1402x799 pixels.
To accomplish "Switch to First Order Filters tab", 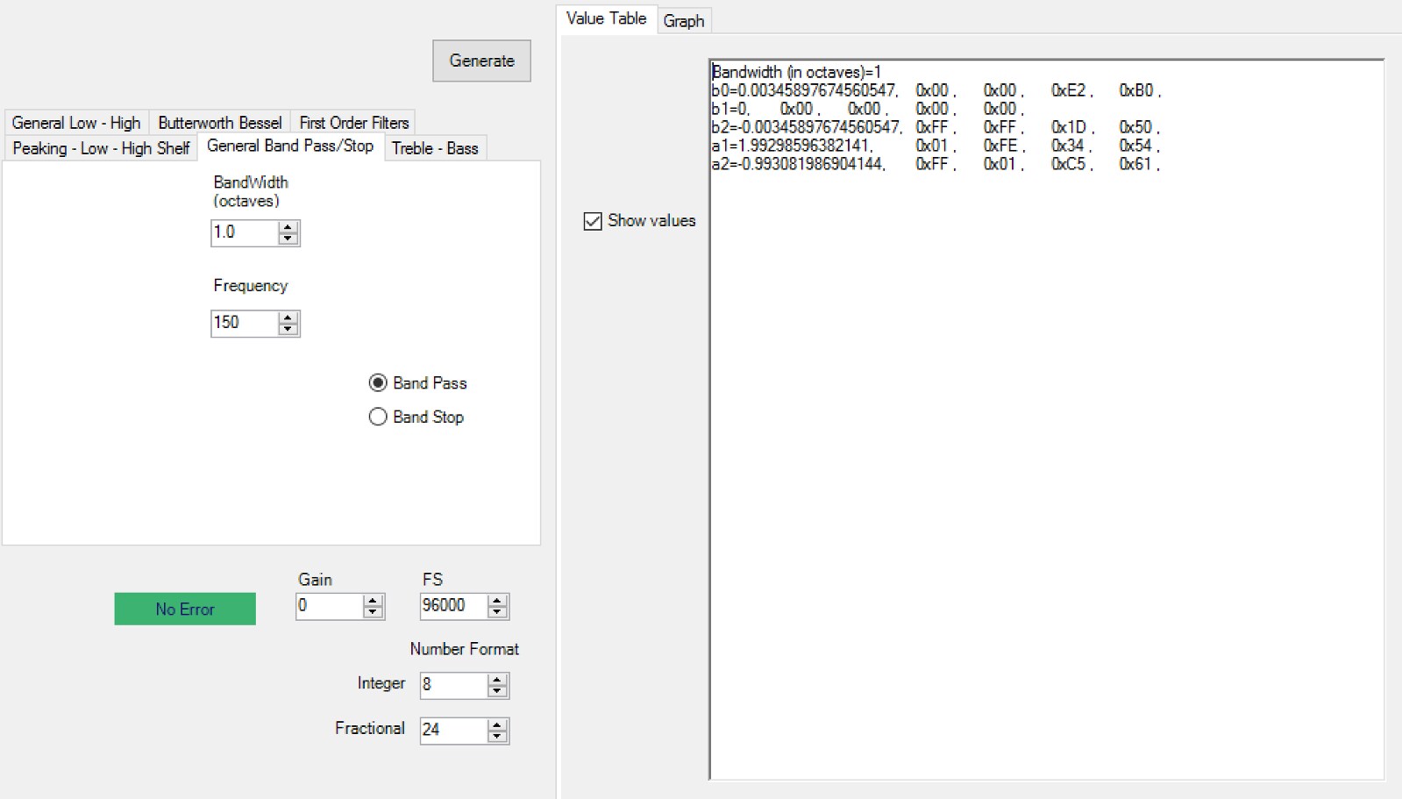I will tap(354, 123).
